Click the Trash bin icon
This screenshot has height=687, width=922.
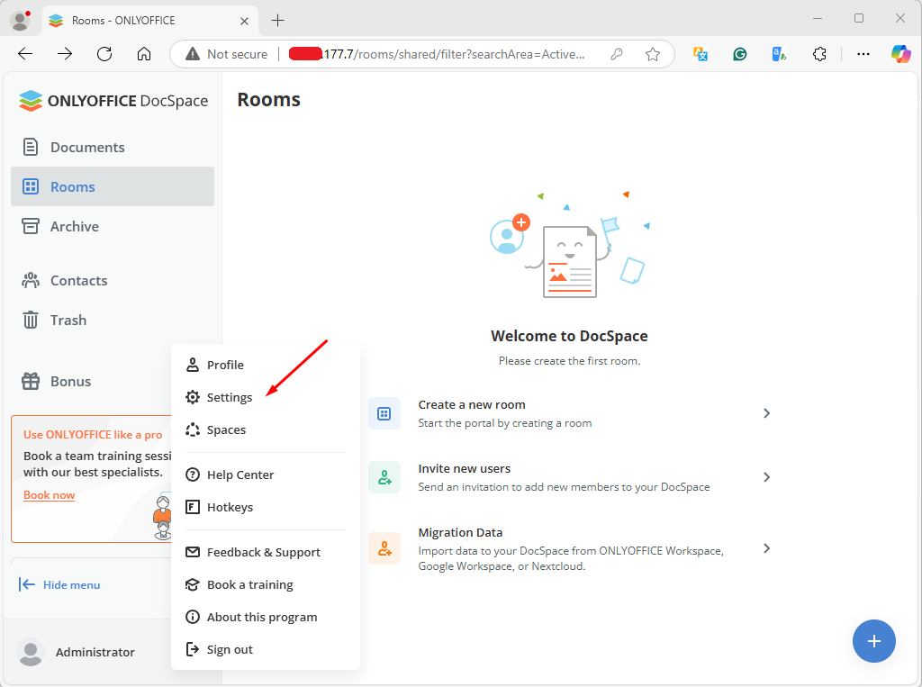tap(31, 320)
